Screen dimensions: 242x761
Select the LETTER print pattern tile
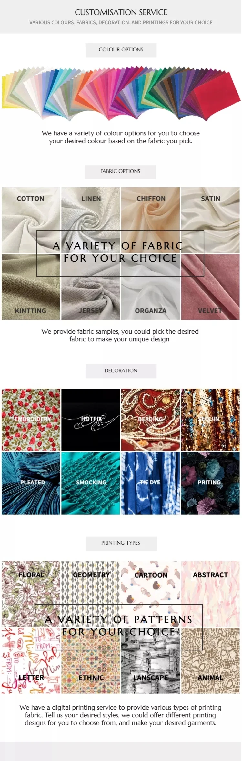coord(31,661)
